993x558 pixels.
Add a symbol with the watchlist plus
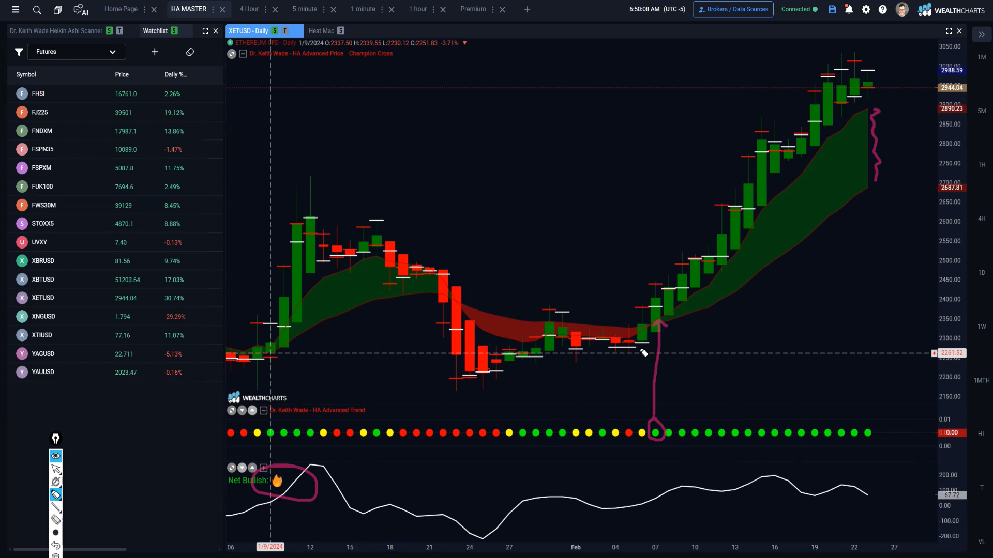click(x=155, y=52)
